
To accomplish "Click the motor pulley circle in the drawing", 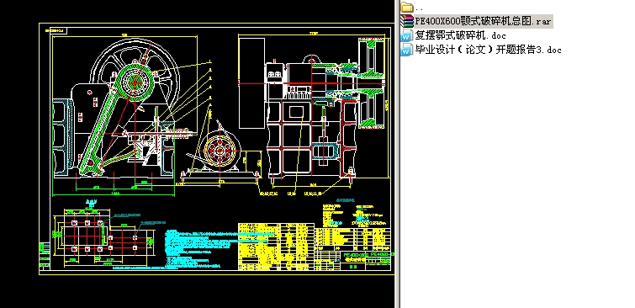I will [x=220, y=151].
